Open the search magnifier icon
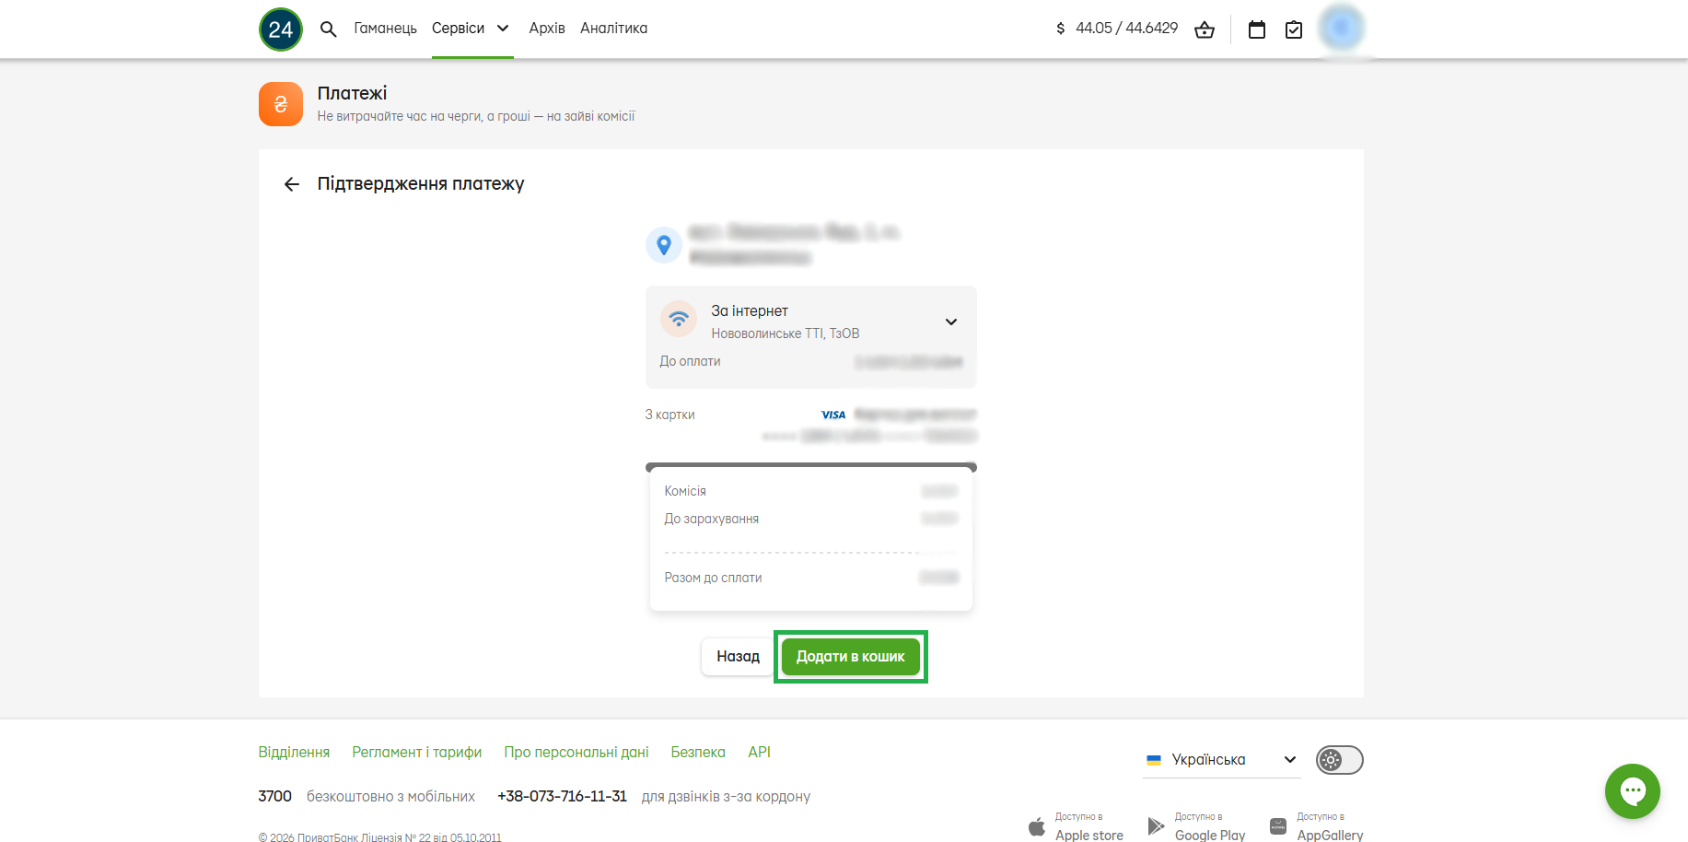Screen dimensions: 1688x842 (328, 29)
